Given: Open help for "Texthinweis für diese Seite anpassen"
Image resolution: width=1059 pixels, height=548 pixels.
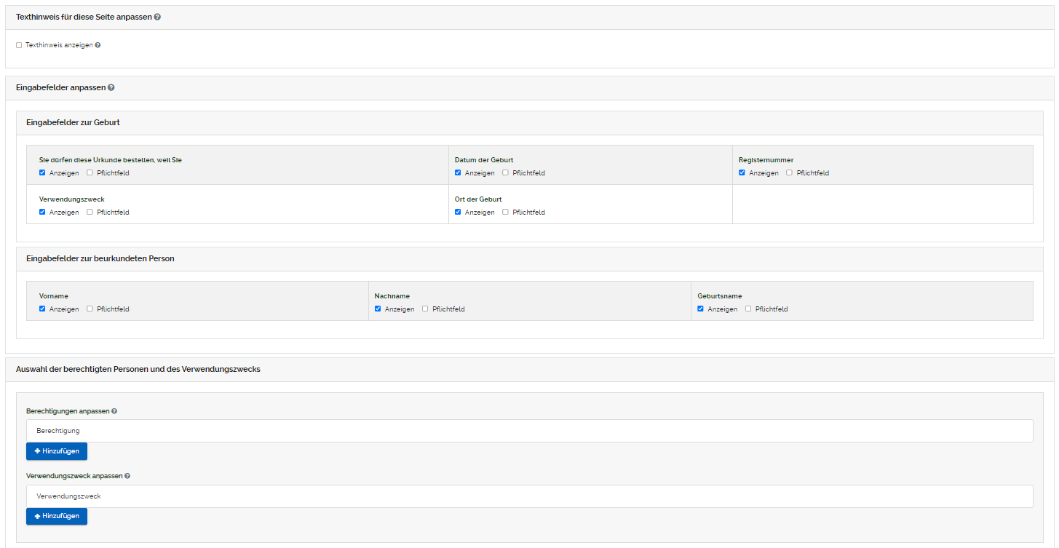Looking at the screenshot, I should click(x=157, y=16).
